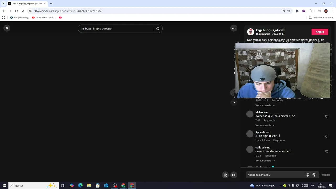Click the Windows Buscar search box
The width and height of the screenshot is (336, 189).
pyautogui.click(x=33, y=186)
